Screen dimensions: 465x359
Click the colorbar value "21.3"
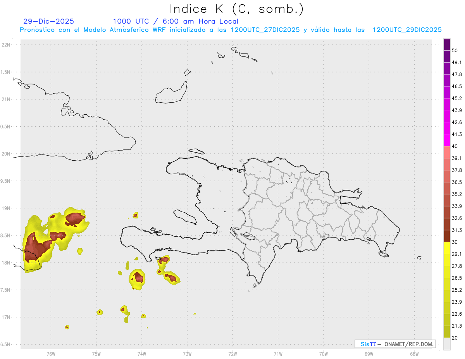click(x=457, y=326)
